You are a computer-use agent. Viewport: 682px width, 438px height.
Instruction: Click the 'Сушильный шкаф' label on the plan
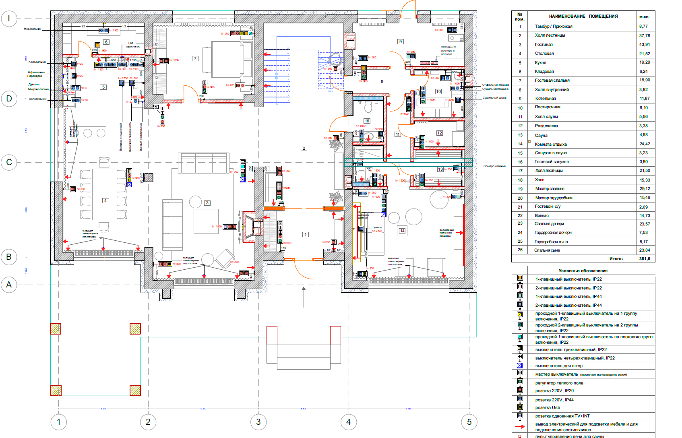pyautogui.click(x=494, y=98)
